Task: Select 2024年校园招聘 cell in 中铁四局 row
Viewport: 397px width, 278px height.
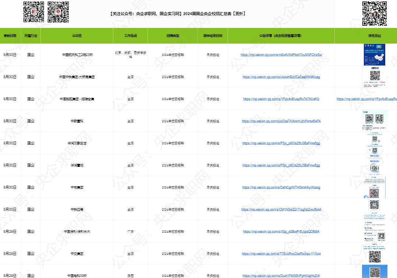Action: click(x=173, y=210)
